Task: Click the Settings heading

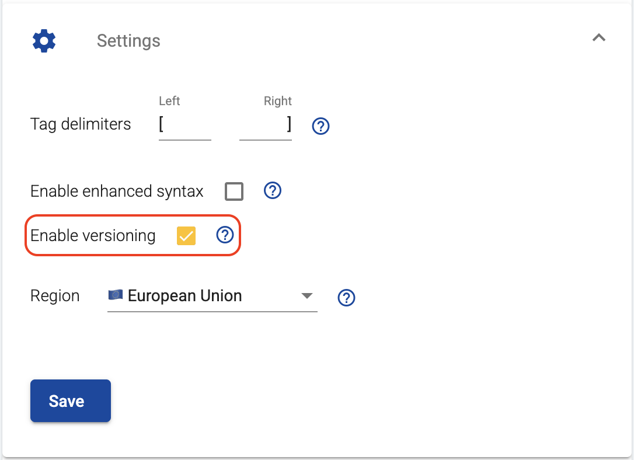Action: tap(128, 40)
